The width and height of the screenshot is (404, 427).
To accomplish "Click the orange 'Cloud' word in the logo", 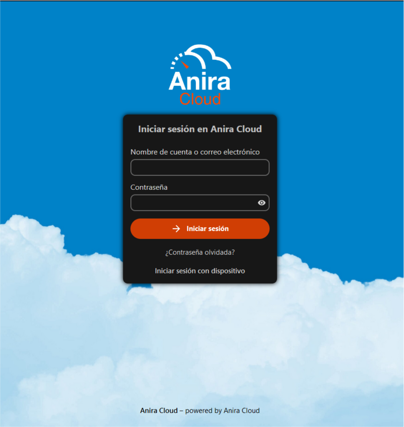I will [200, 99].
